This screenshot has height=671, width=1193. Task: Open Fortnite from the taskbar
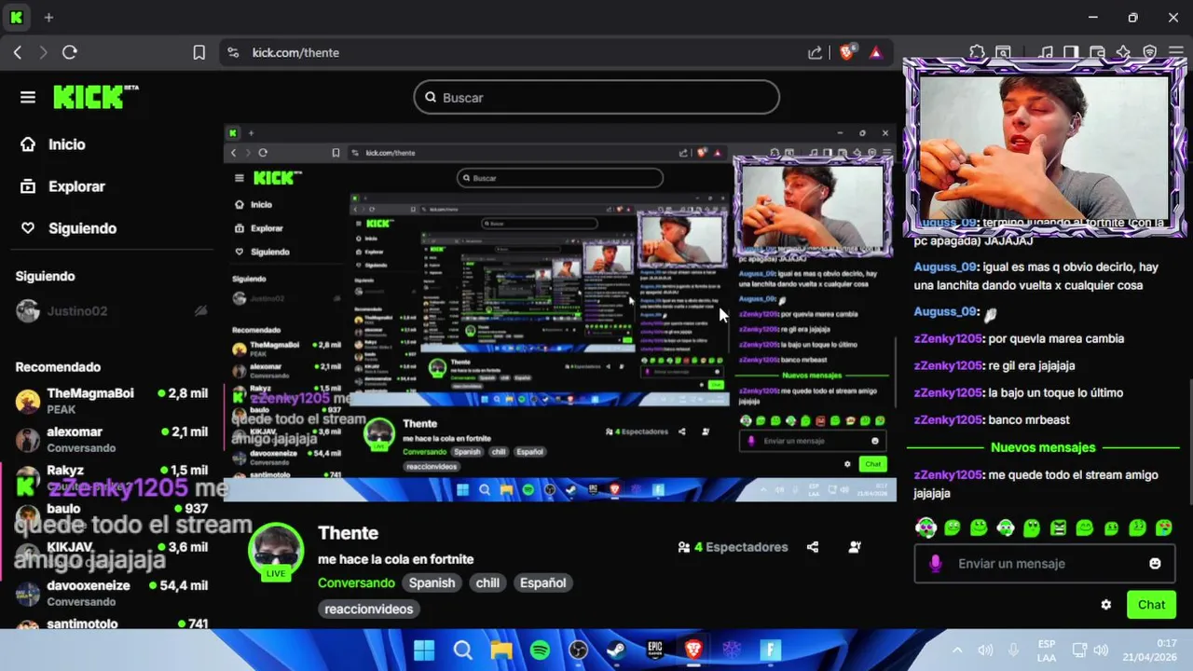click(770, 650)
